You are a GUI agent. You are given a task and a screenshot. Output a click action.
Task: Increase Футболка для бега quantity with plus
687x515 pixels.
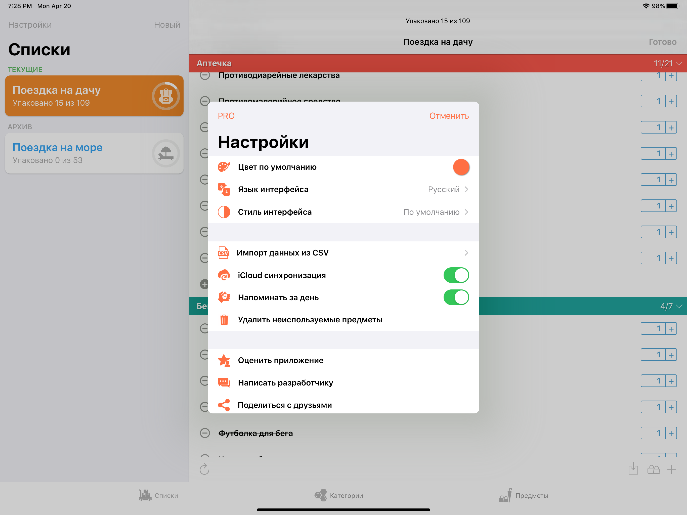[671, 433]
